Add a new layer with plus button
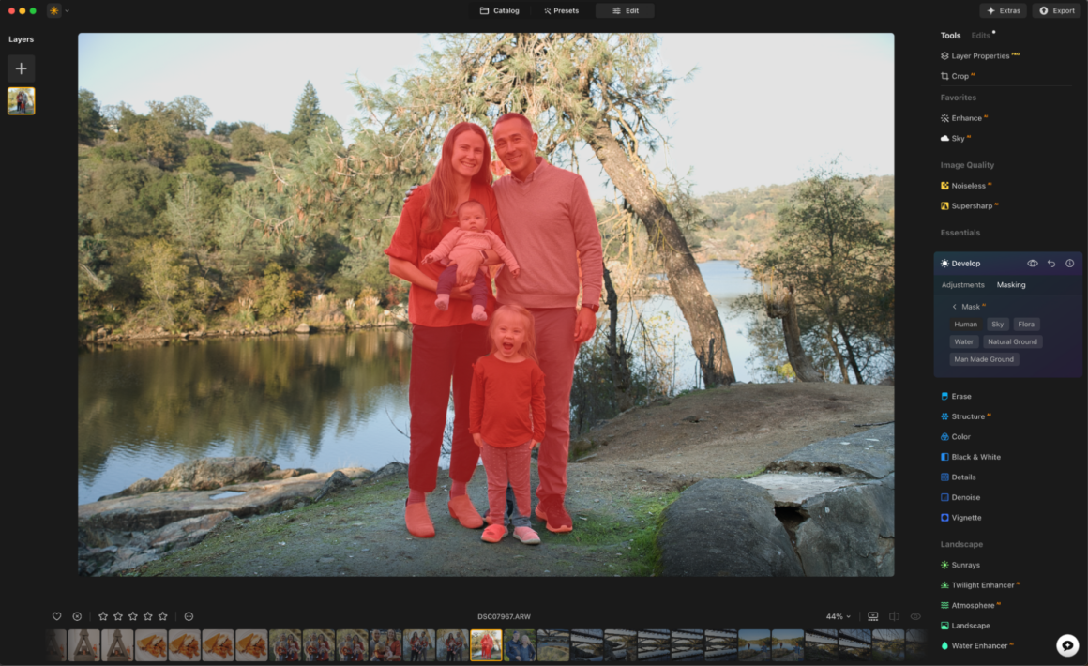Screen dimensions: 1088x666 (22, 68)
